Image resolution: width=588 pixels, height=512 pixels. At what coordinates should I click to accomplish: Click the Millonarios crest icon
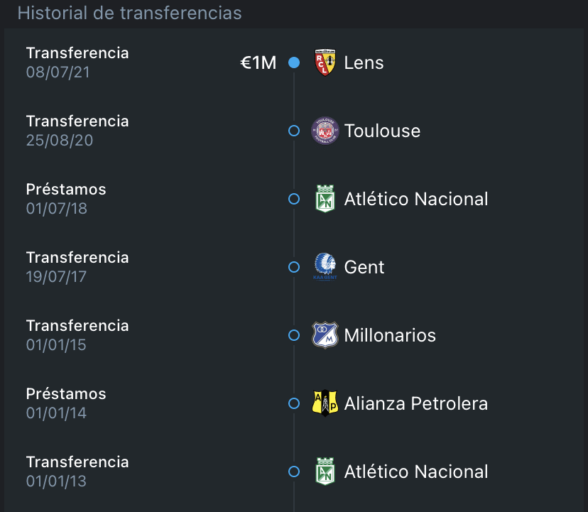click(325, 335)
